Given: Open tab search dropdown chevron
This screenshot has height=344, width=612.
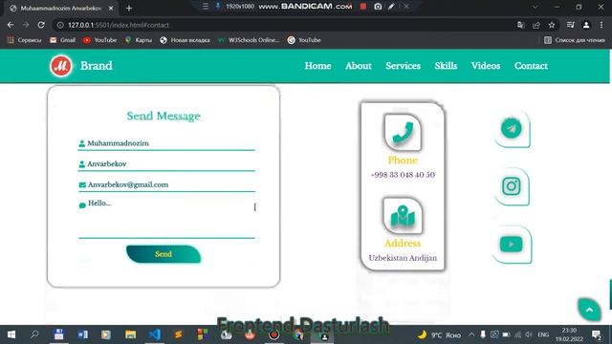Looking at the screenshot, I should click(535, 7).
